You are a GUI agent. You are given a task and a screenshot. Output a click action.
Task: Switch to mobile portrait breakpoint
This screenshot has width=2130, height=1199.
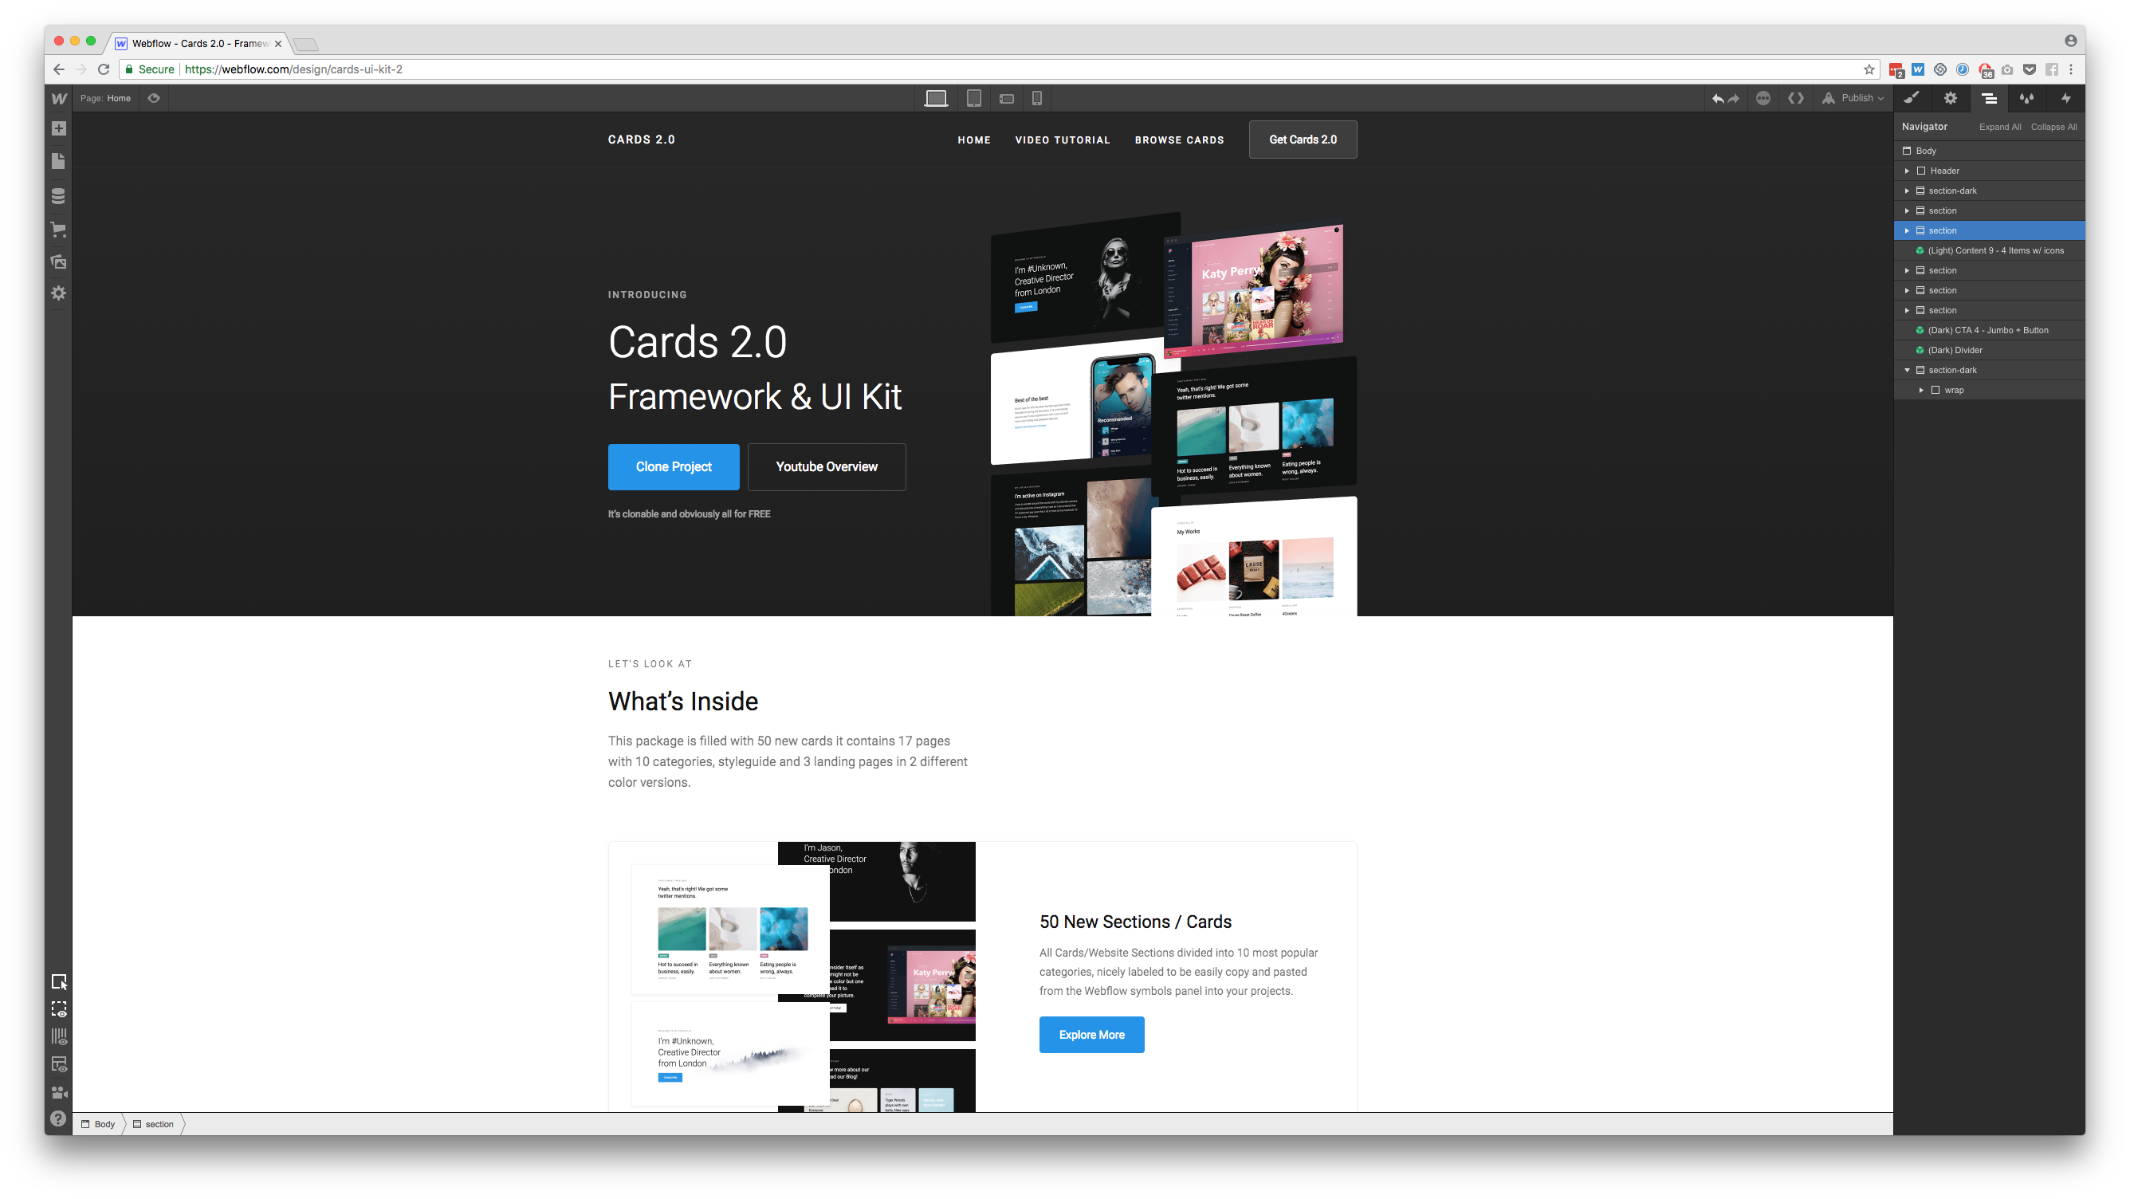click(x=1038, y=97)
